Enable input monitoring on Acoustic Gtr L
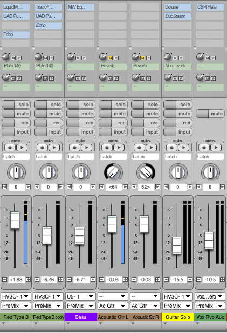This screenshot has height=333, width=227. [x=113, y=132]
